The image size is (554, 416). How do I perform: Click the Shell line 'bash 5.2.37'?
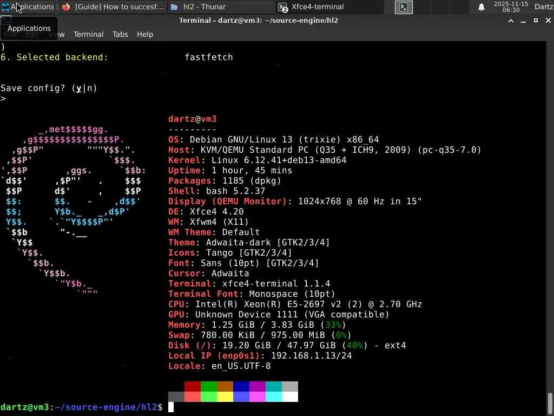(216, 191)
